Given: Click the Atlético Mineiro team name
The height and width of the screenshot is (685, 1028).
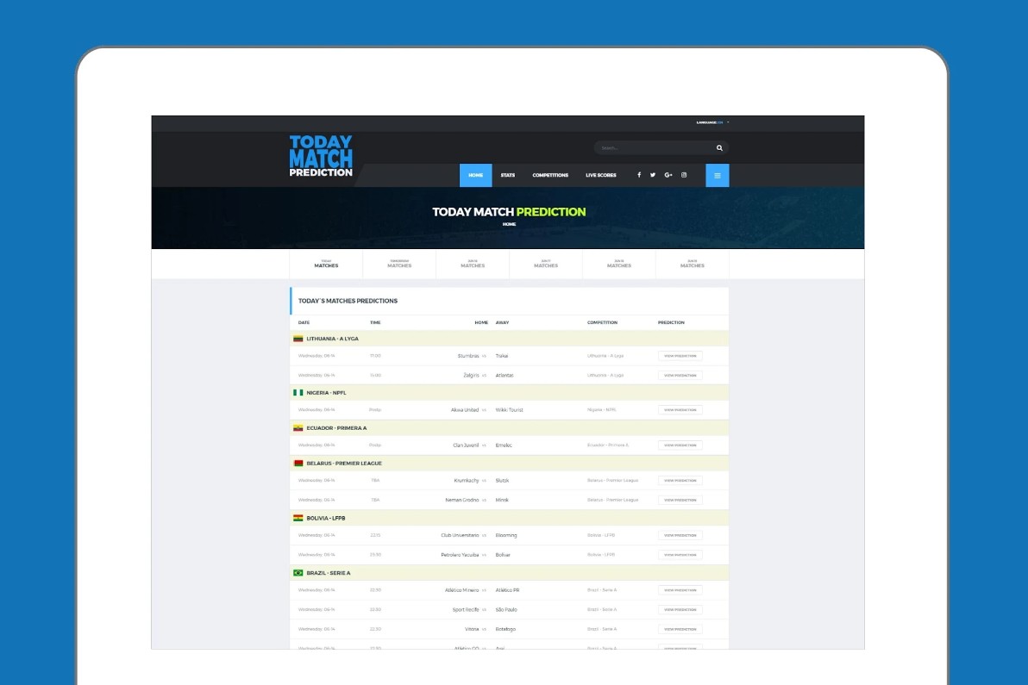Looking at the screenshot, I should click(x=462, y=591).
